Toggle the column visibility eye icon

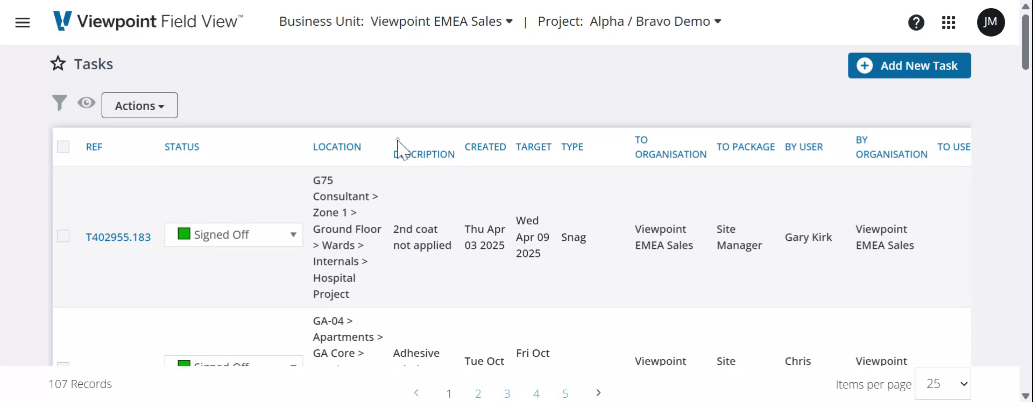click(x=86, y=103)
